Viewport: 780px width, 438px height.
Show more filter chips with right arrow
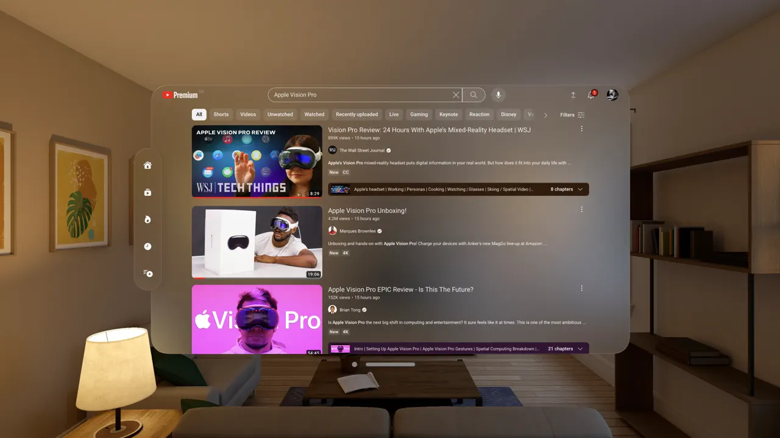click(545, 115)
